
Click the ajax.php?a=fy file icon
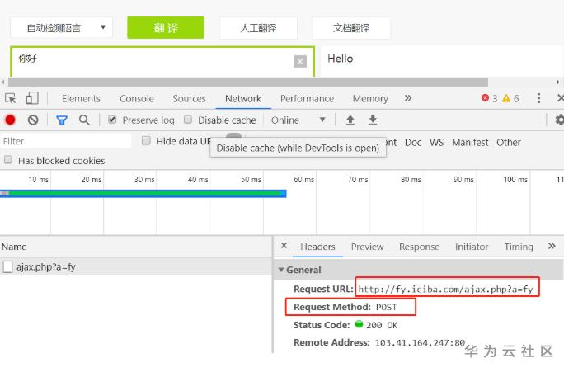coord(7,267)
